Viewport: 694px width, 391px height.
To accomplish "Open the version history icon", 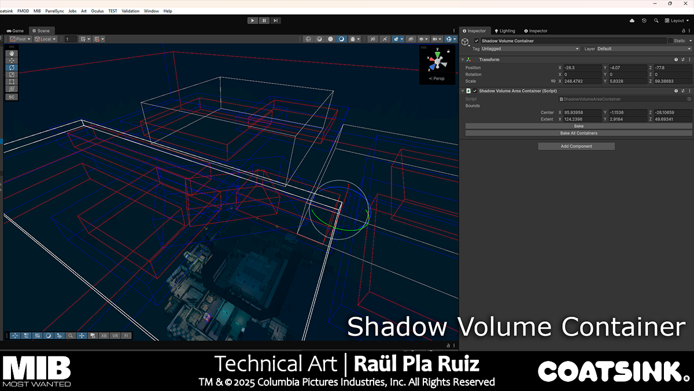I will tap(644, 21).
